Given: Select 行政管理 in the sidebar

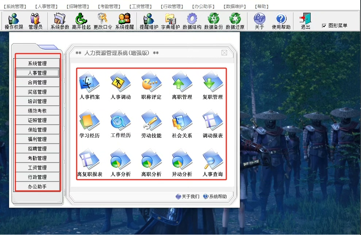Looking at the screenshot, I should (x=37, y=177).
